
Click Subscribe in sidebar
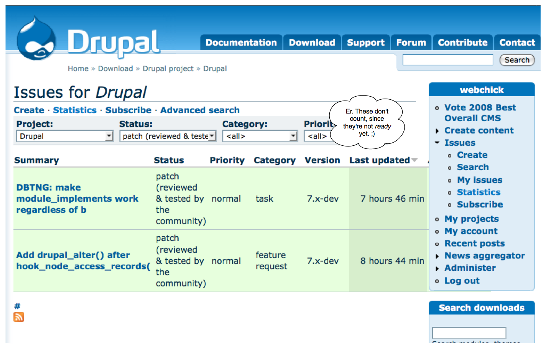click(480, 204)
